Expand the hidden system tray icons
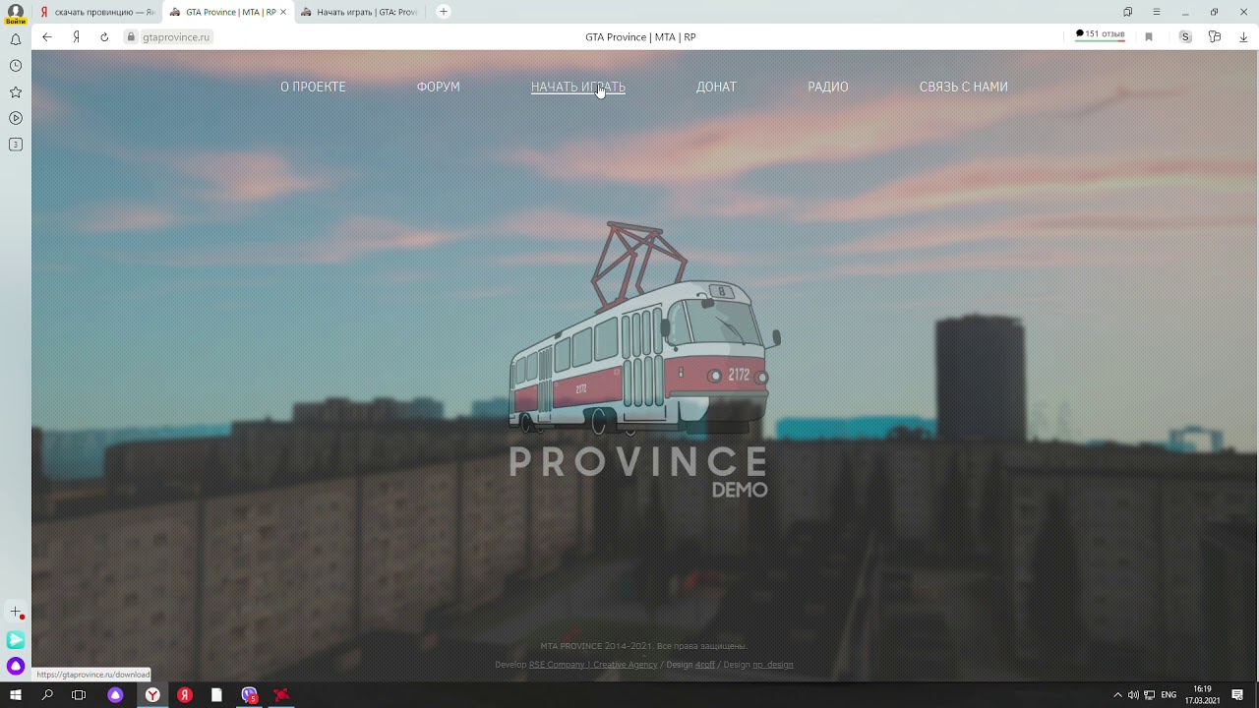 point(1117,695)
